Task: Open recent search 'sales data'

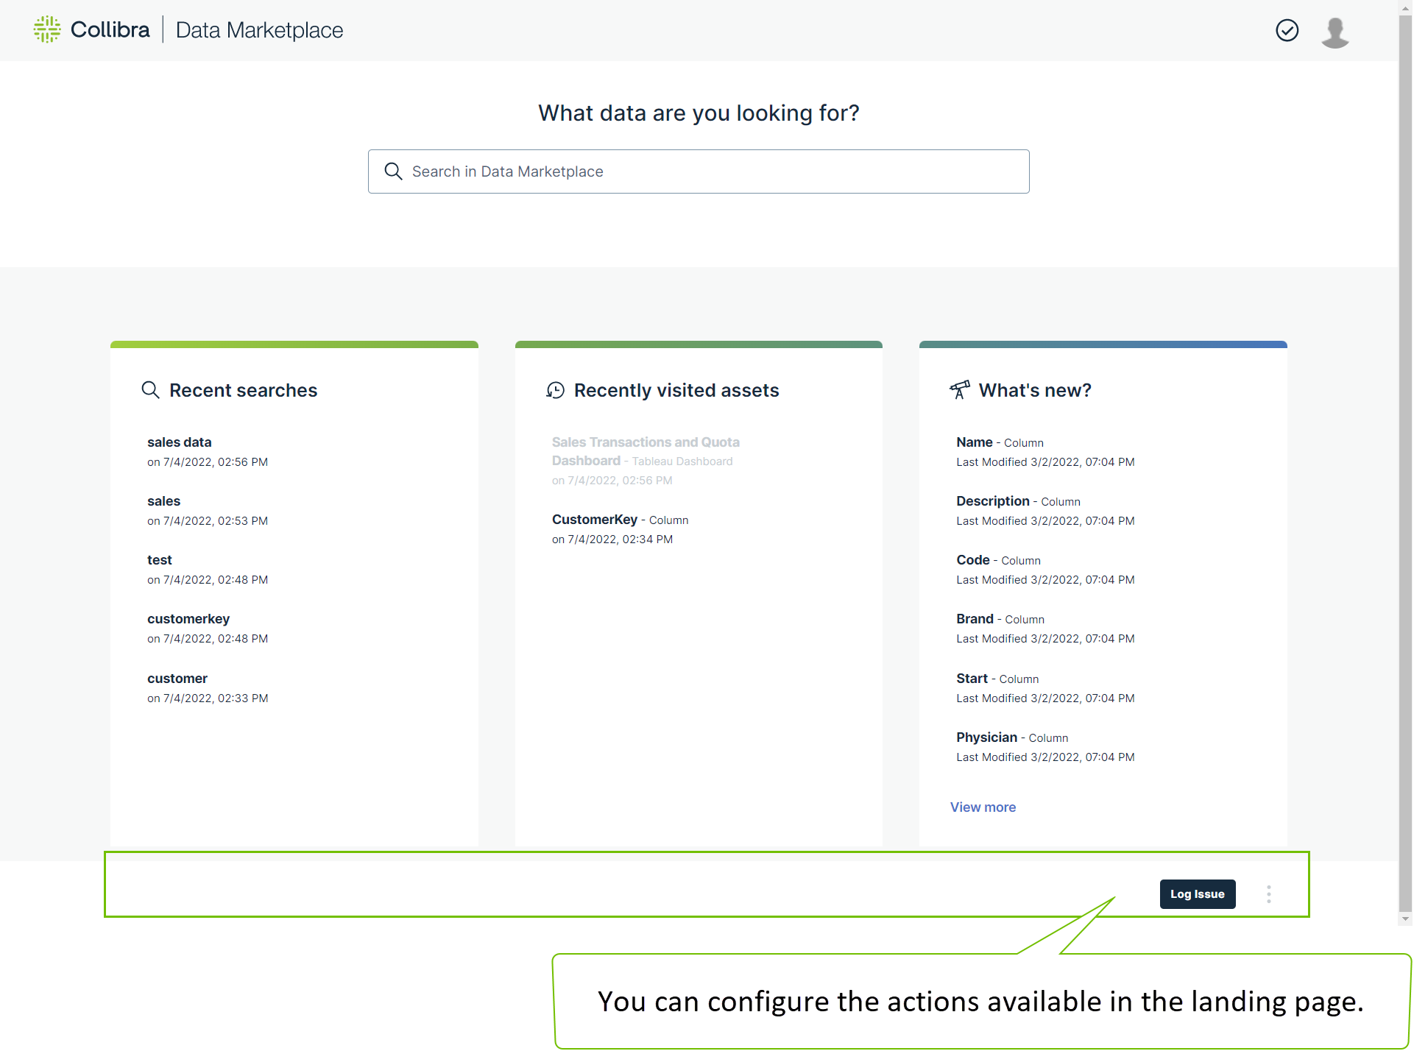Action: 179,442
